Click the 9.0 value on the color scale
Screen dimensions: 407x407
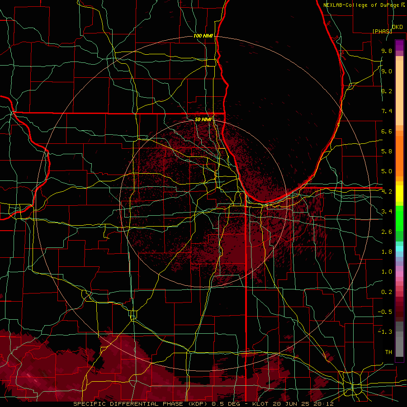[x=387, y=71]
